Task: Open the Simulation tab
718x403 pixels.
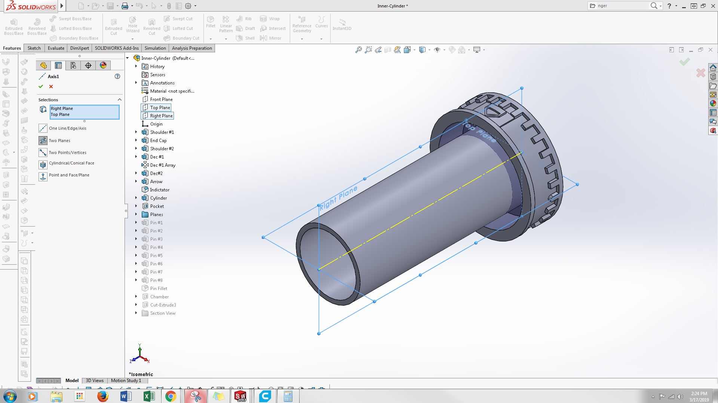Action: pos(155,48)
